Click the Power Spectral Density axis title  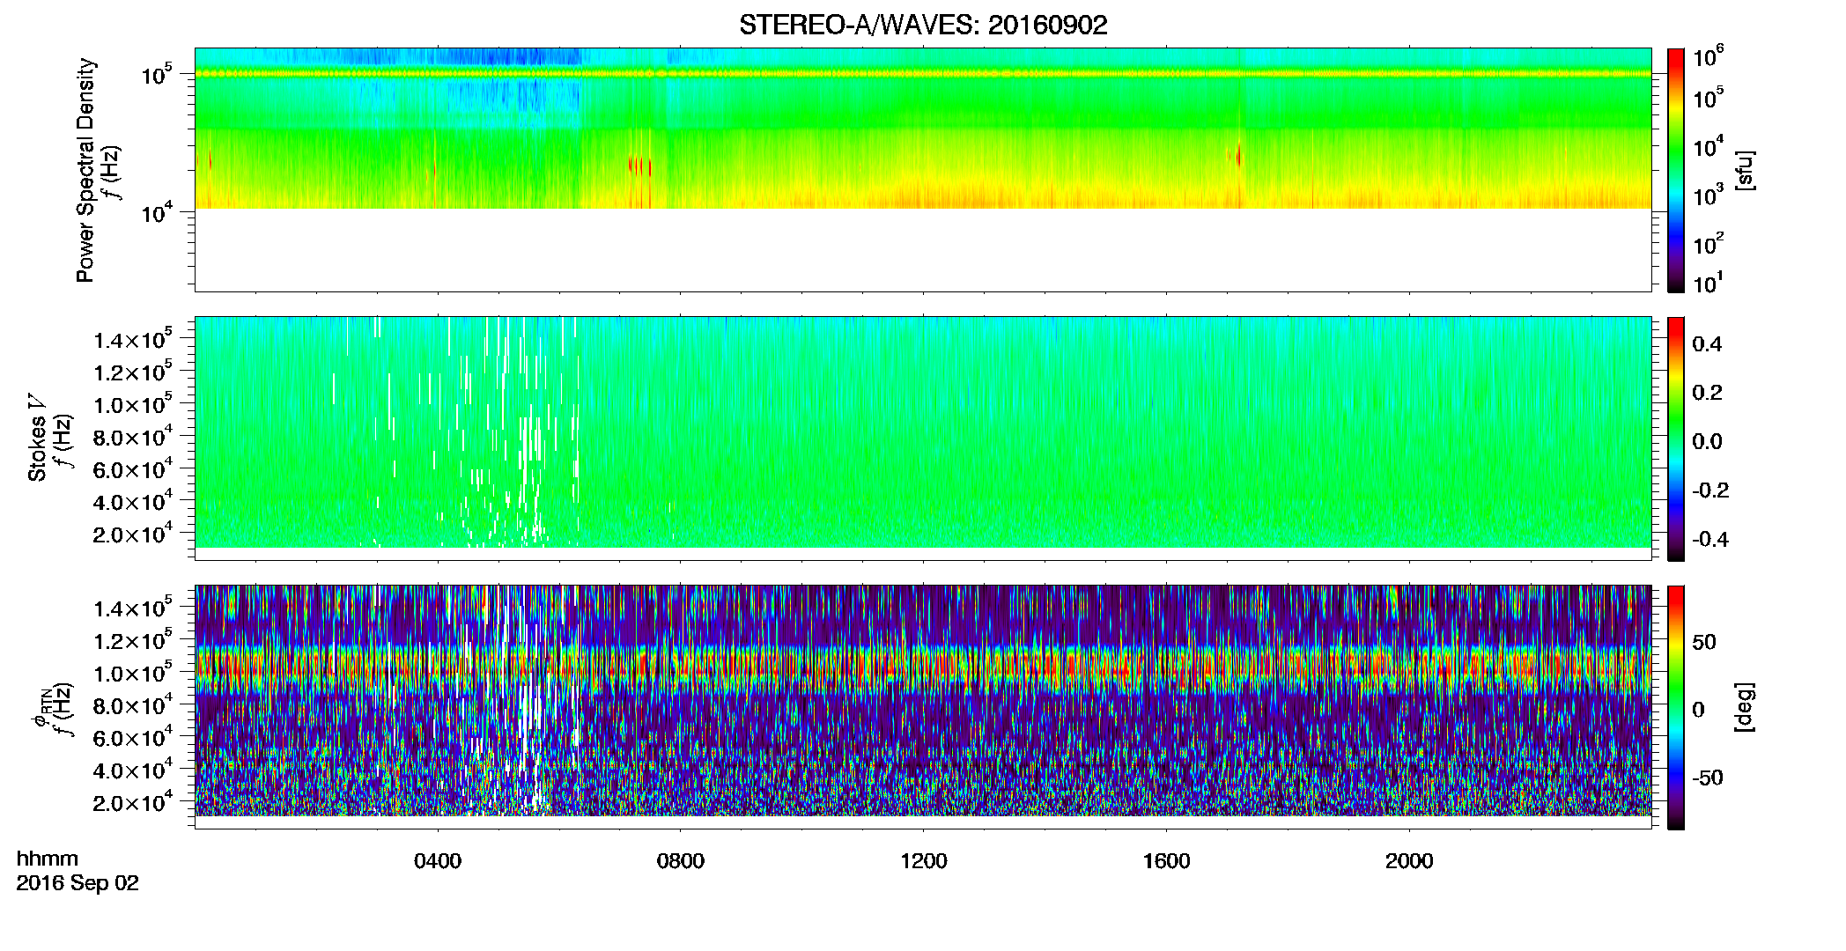85,170
